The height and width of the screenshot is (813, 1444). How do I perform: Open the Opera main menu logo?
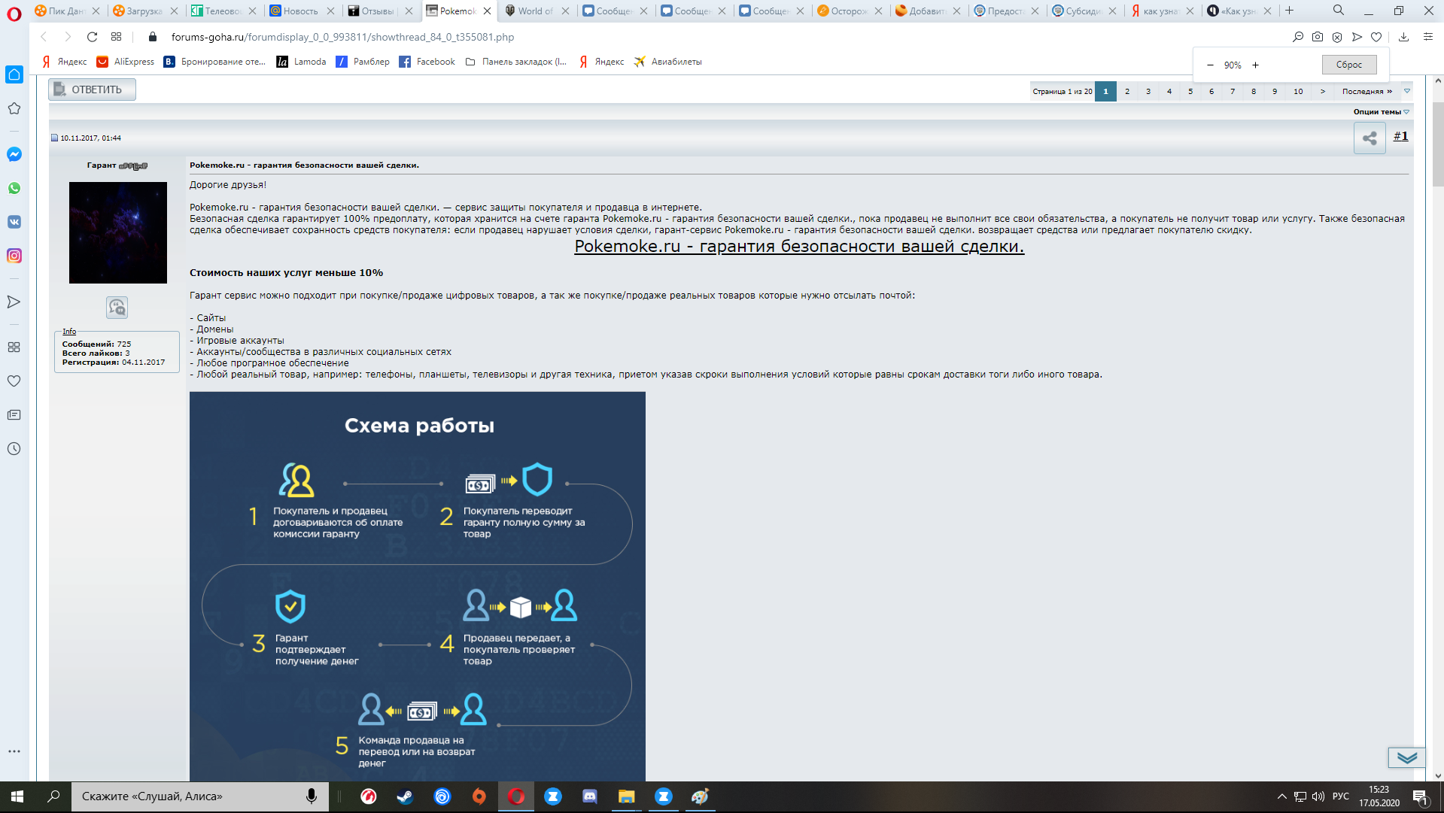(x=14, y=14)
